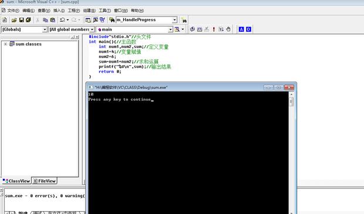Click the blue A toolbar button
This screenshot has width=364, height=214.
[x=241, y=29]
